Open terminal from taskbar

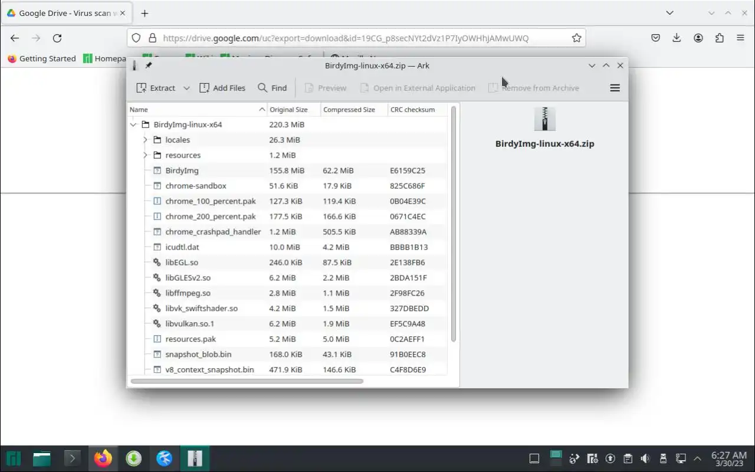tap(73, 458)
